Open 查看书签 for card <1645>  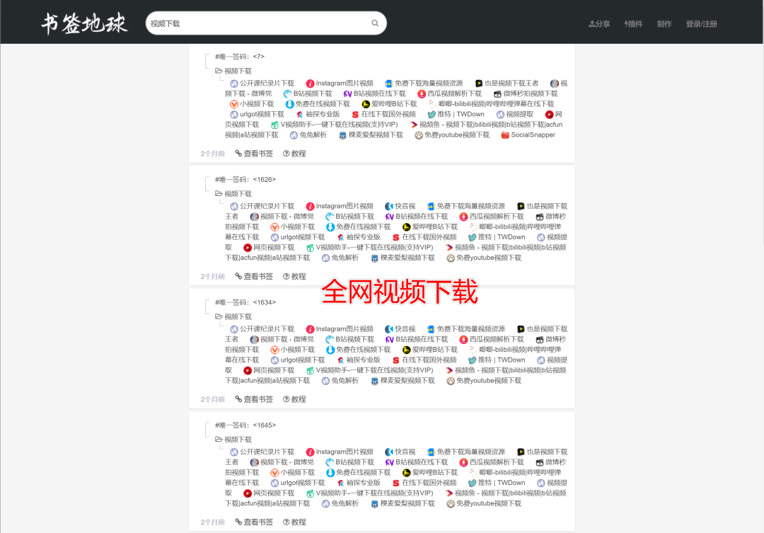coord(254,522)
